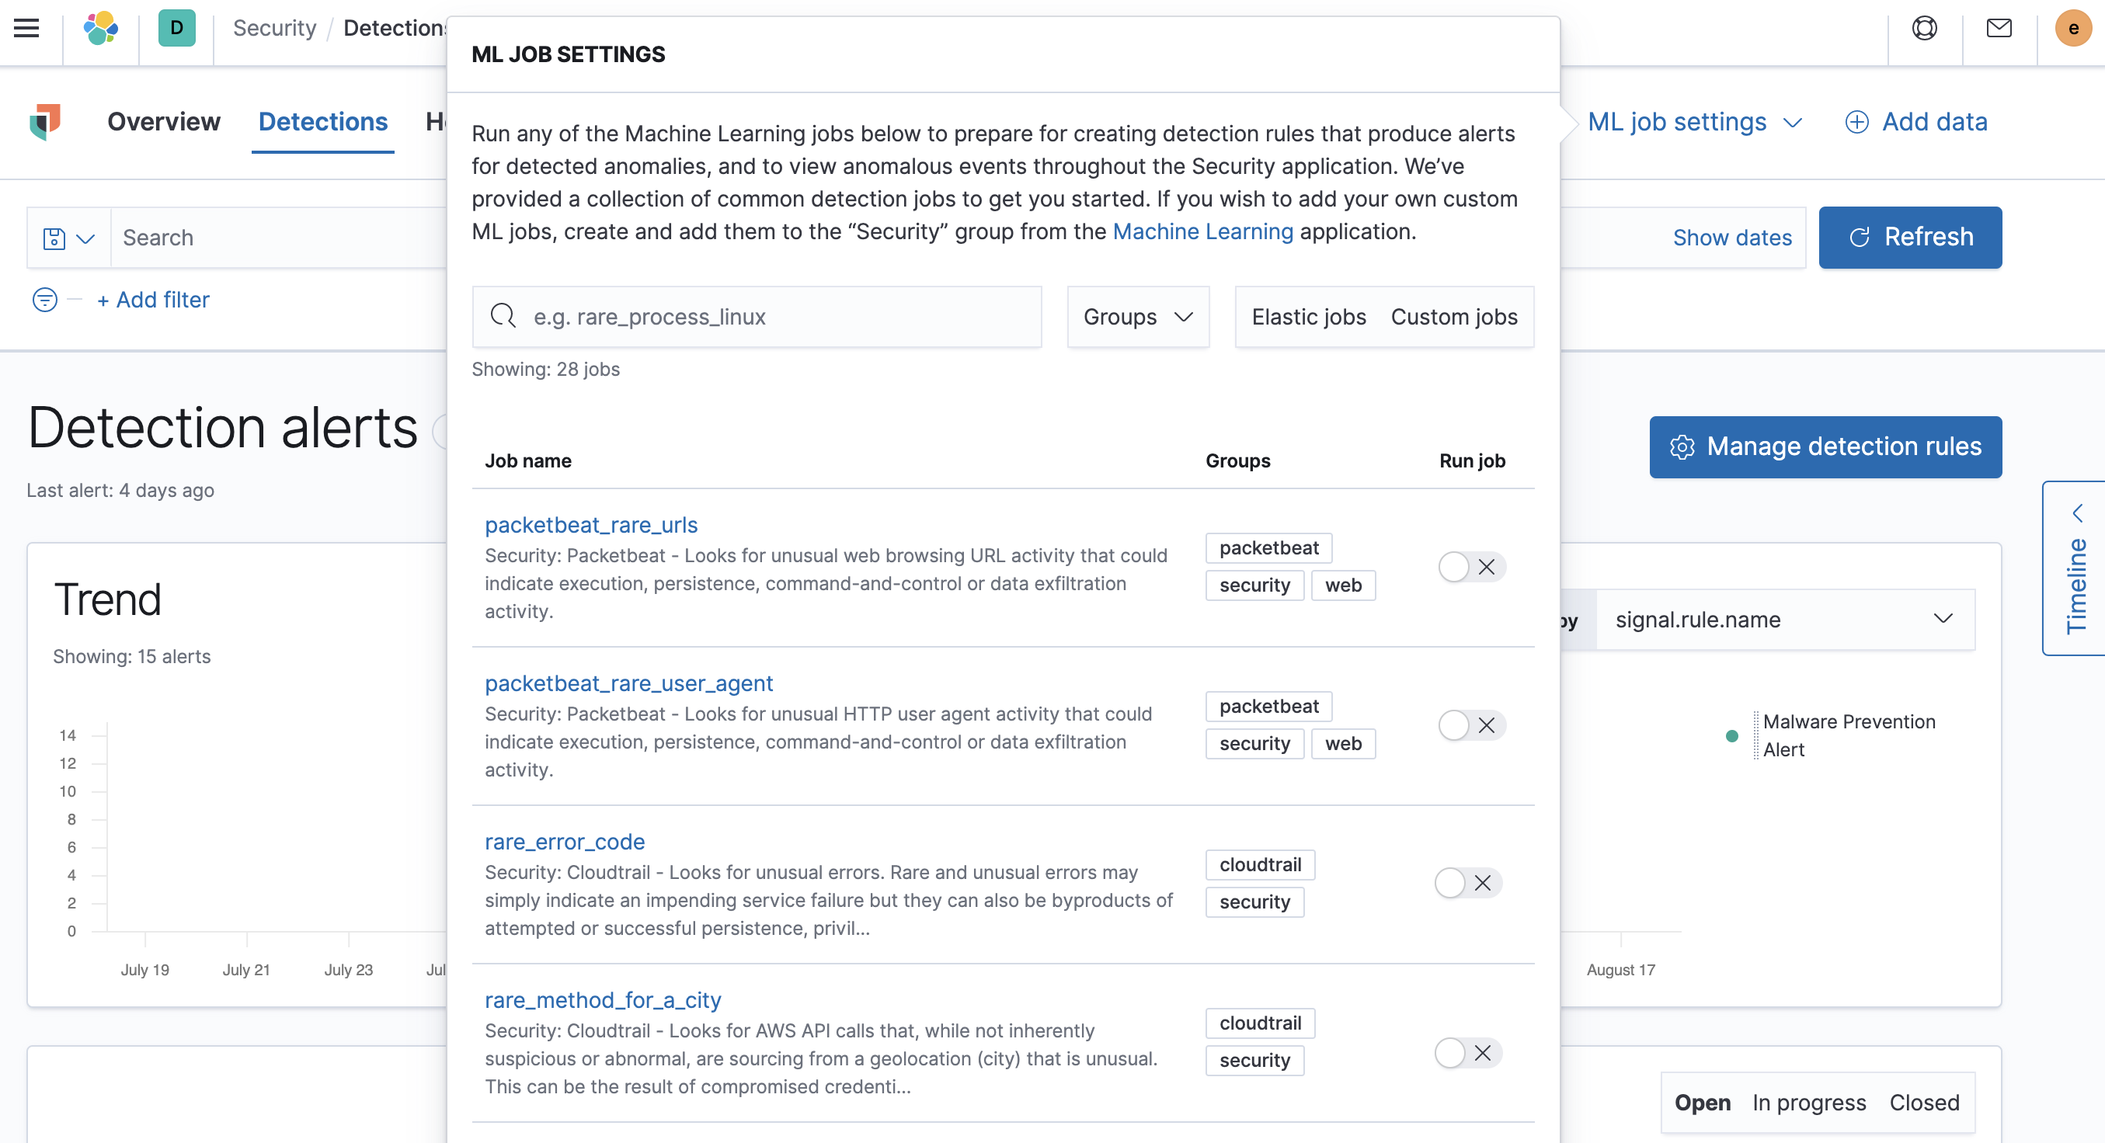Click the user avatar 'e'
Screen dimensions: 2105x1143
pyautogui.click(x=2072, y=29)
